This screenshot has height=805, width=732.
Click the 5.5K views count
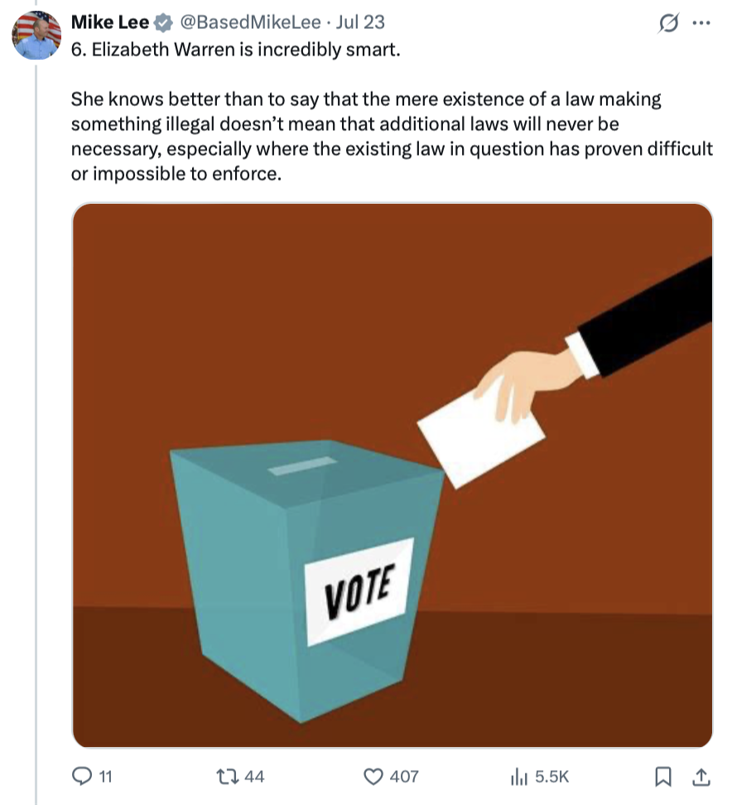[551, 777]
